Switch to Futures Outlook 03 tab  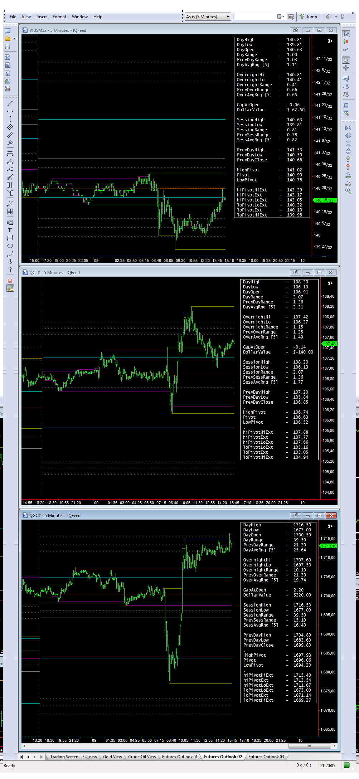266,757
